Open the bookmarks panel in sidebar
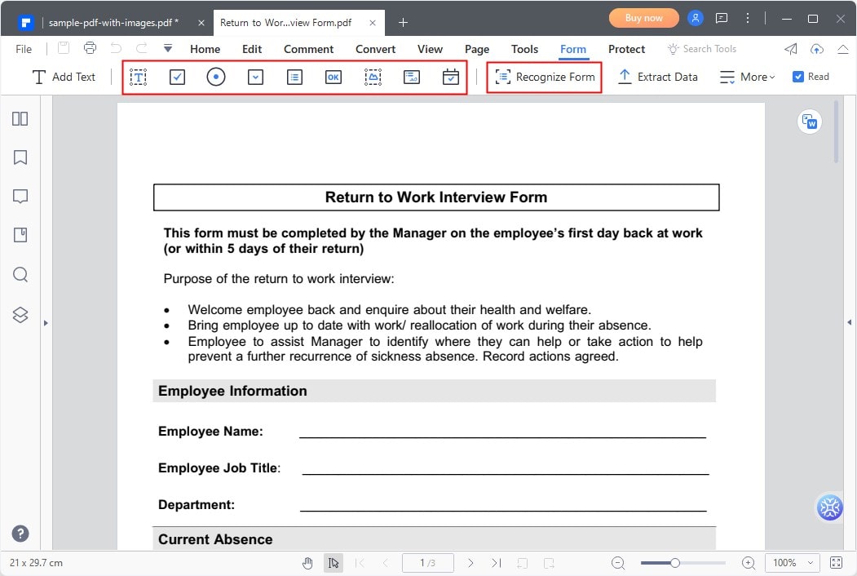 (20, 157)
